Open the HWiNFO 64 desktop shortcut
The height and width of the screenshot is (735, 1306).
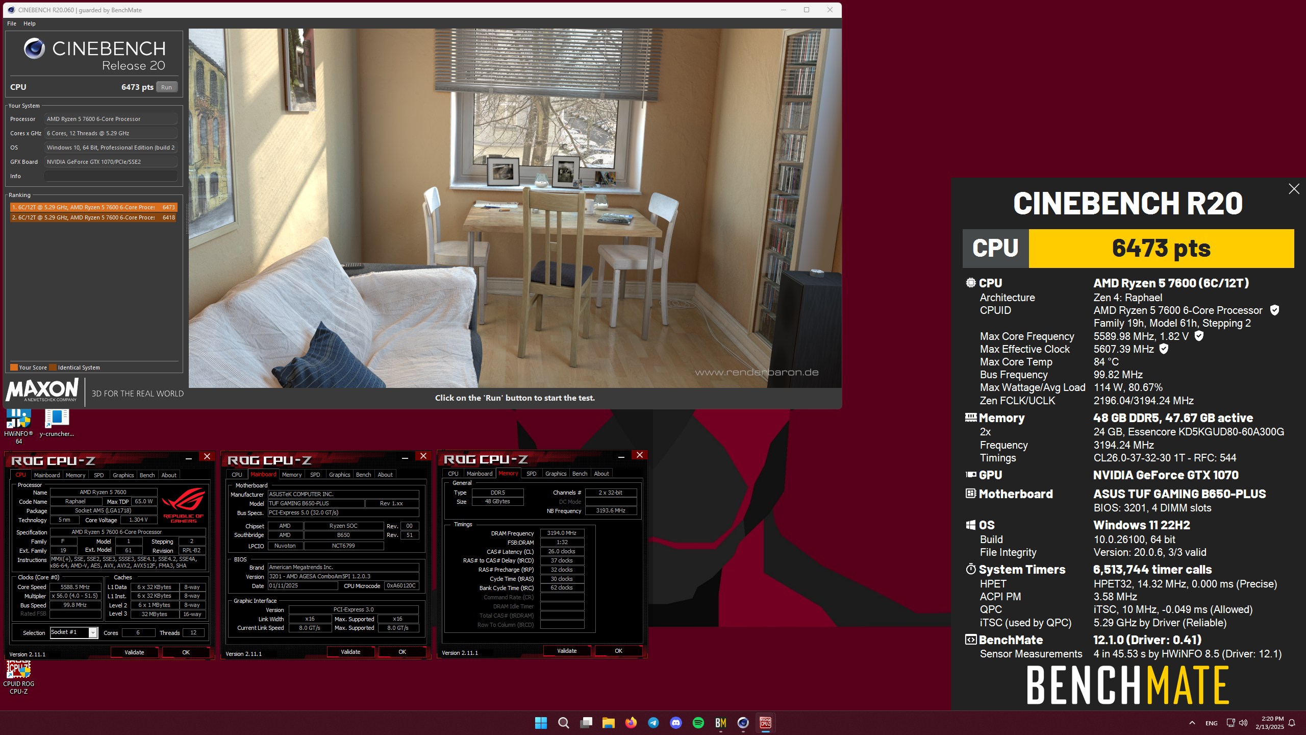coord(19,426)
